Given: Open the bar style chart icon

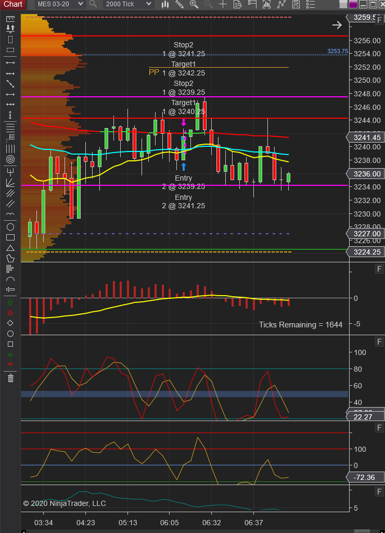Looking at the screenshot, I should tap(165, 4).
